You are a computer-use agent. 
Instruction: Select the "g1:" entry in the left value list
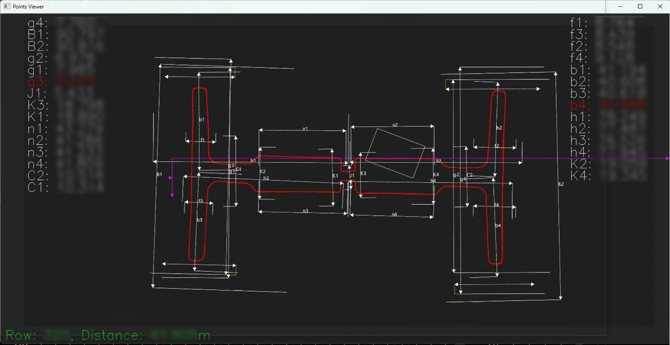[38, 70]
